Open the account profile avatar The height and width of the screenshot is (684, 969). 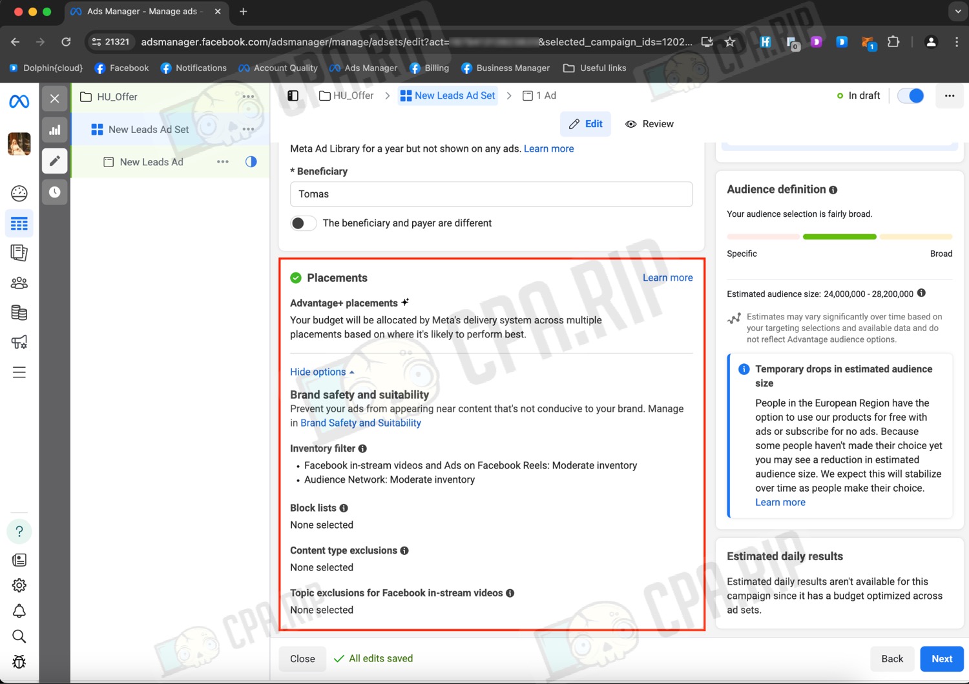tap(19, 143)
